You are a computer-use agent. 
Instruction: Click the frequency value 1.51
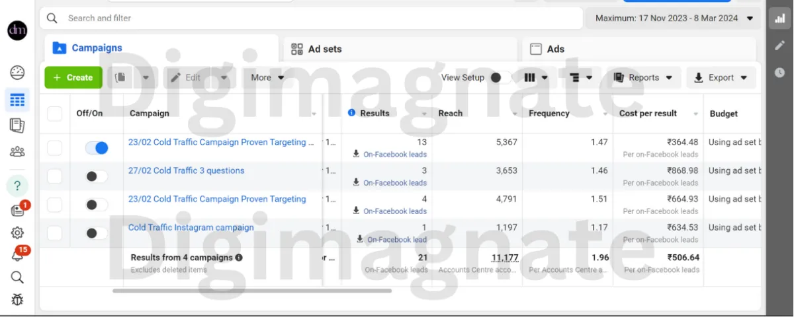coord(599,199)
